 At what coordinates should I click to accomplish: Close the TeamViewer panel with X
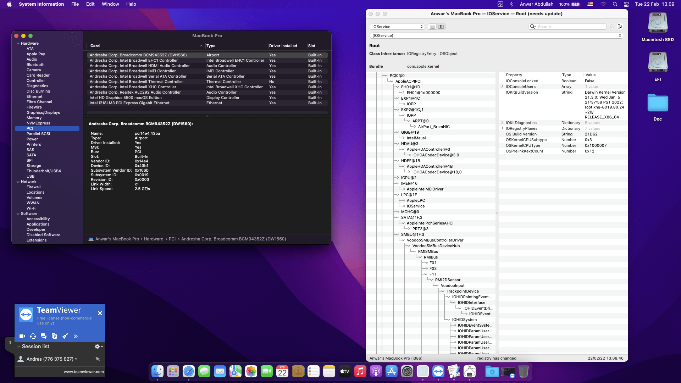coord(100,313)
